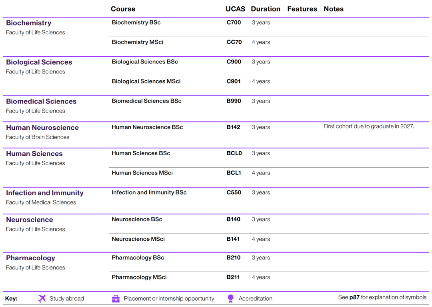Click the Pharmacology BSc course

tap(138, 258)
